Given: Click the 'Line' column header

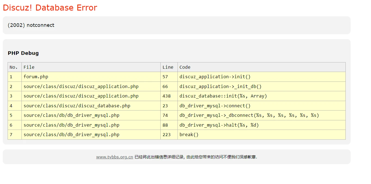Looking at the screenshot, I should point(169,67).
